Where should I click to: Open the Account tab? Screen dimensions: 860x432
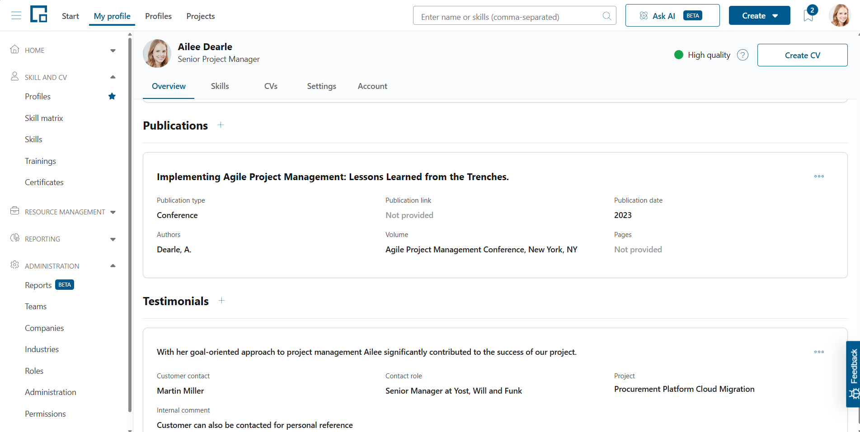pyautogui.click(x=372, y=86)
